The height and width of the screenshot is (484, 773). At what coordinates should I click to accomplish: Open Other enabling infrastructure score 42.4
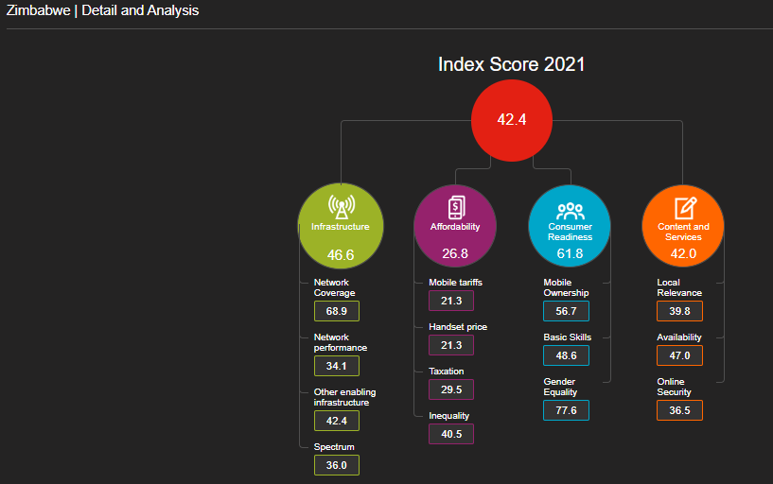pos(337,421)
